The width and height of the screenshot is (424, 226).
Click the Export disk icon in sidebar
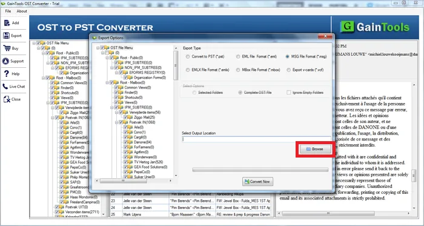click(x=7, y=35)
